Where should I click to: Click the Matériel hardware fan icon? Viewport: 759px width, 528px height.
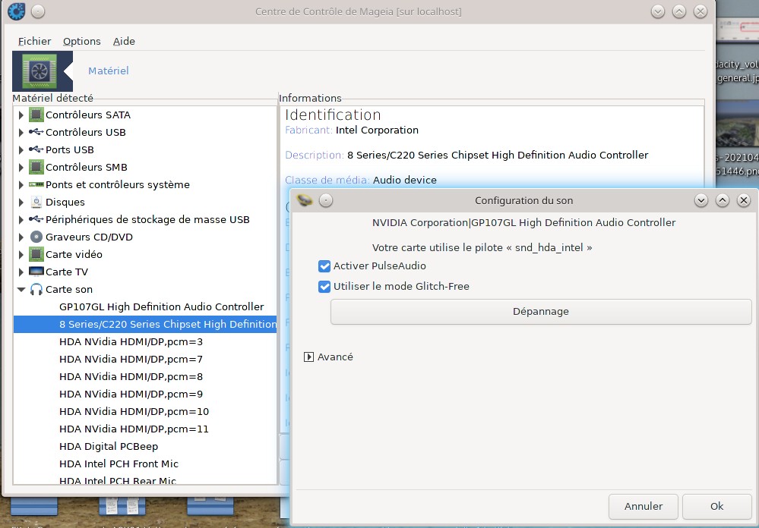point(40,71)
